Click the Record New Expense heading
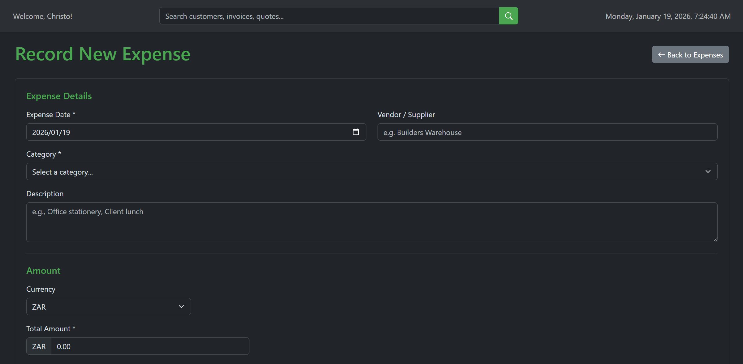Screen dimensions: 743x364 (x=103, y=54)
